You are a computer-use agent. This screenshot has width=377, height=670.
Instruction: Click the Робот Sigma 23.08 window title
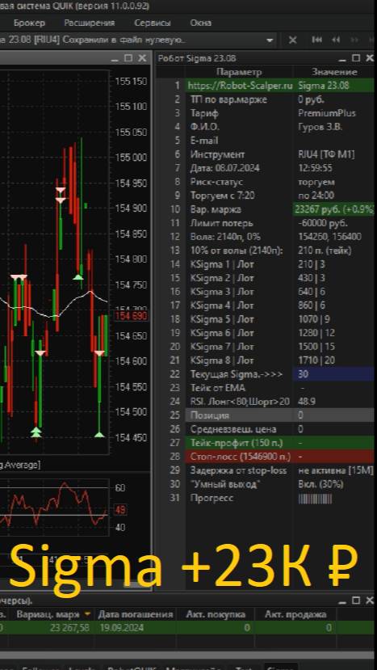click(197, 58)
